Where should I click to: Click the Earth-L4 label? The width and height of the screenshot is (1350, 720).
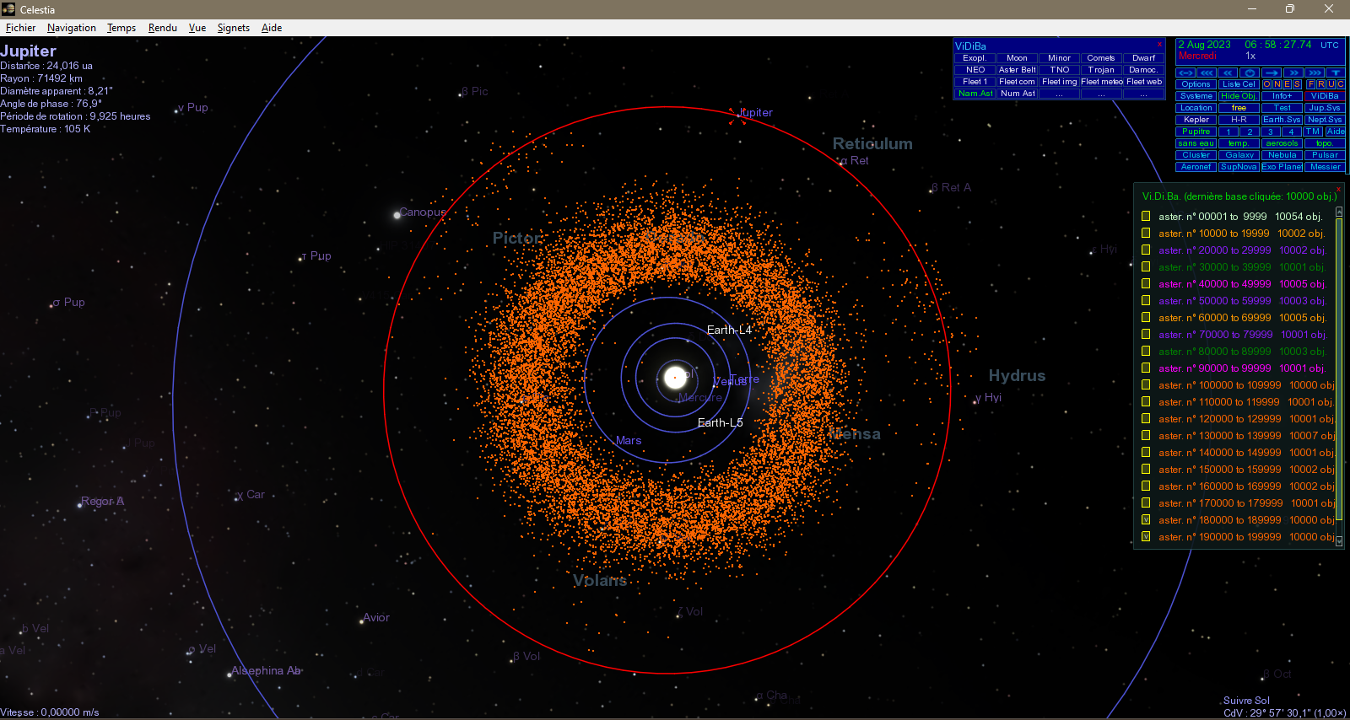pyautogui.click(x=729, y=330)
